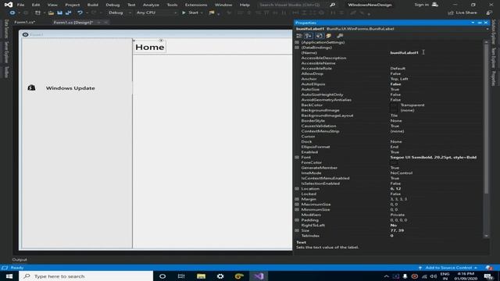Image resolution: width=500 pixels, height=281 pixels.
Task: Select the Form1.cs [Design]* tab
Action: click(x=73, y=23)
